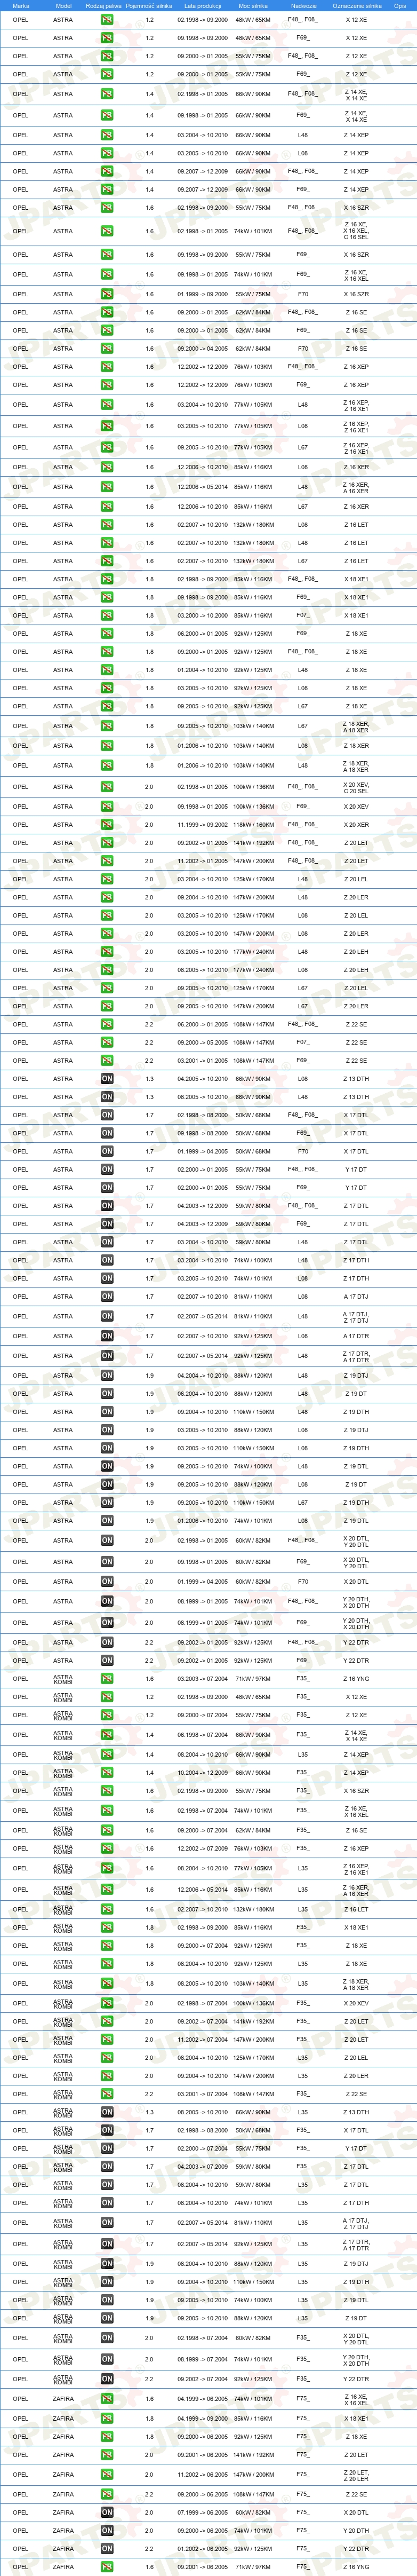Click petrol icon in Astra Kombi X 12 XE row
The width and height of the screenshot is (417, 2576).
pyautogui.click(x=107, y=1697)
